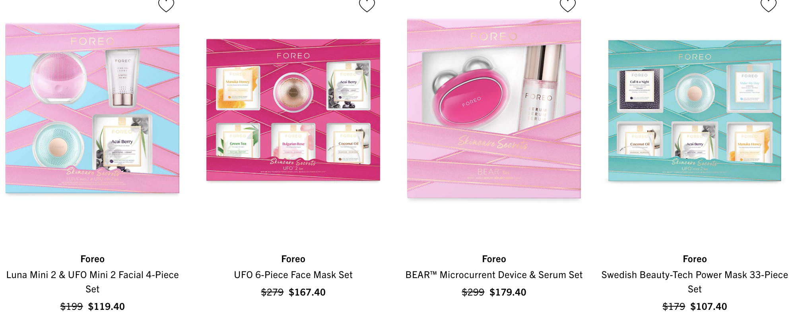
Task: Open Luna Mini 2 & UFO Mini 2 Facial 4-Piece Set title
Action: click(93, 282)
